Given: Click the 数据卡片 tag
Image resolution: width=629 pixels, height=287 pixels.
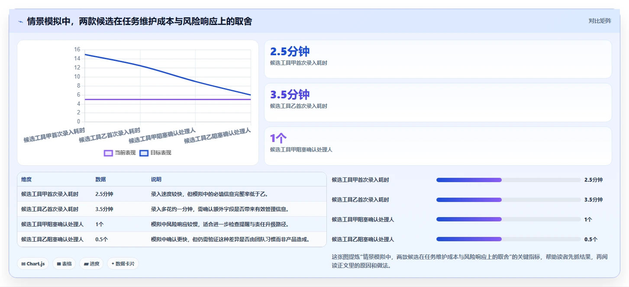Looking at the screenshot, I should point(123,264).
